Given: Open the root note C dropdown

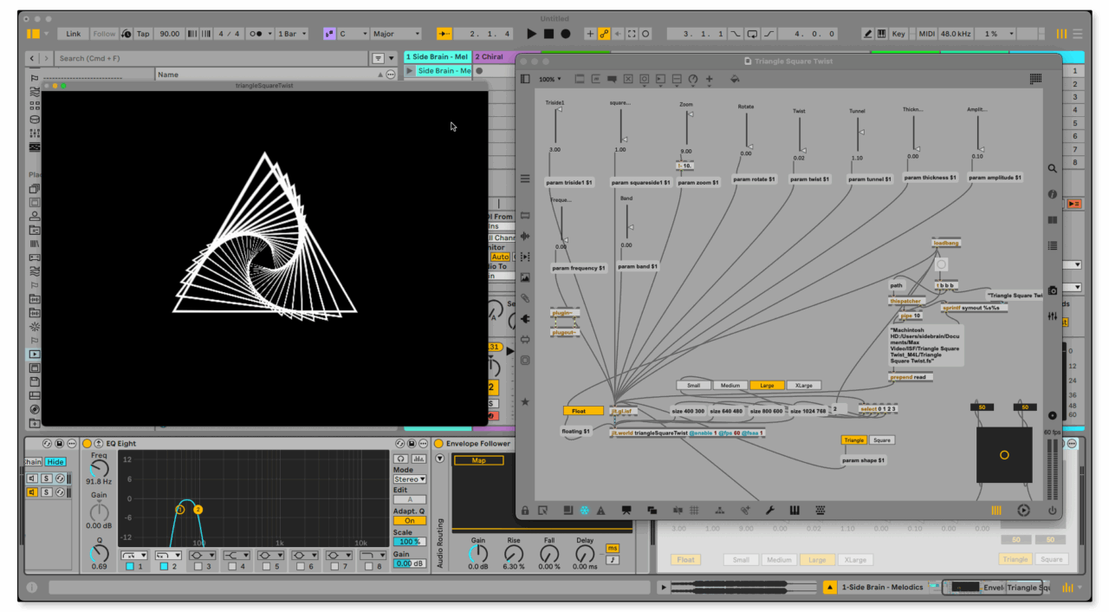Looking at the screenshot, I should 353,34.
